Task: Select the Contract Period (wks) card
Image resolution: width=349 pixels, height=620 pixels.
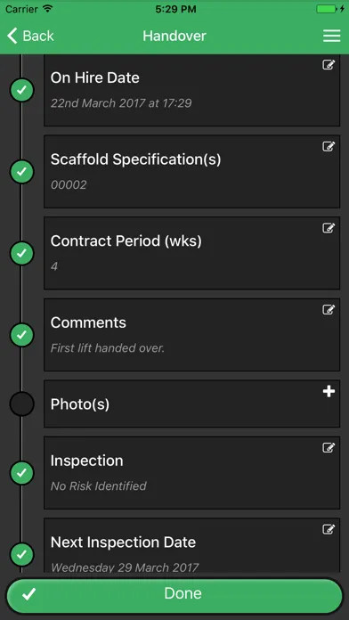Action: [191, 253]
